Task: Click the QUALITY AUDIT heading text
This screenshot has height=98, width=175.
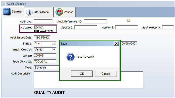Action: pos(49,92)
